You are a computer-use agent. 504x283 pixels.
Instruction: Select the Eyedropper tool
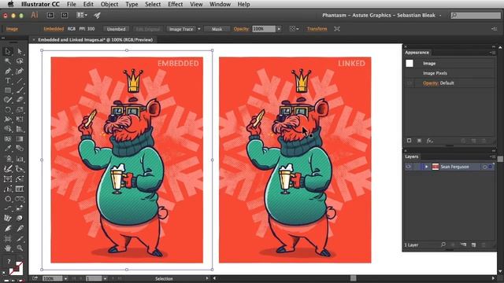tap(8, 149)
